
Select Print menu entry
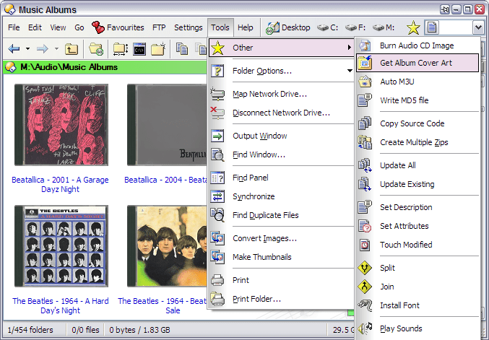pyautogui.click(x=282, y=280)
